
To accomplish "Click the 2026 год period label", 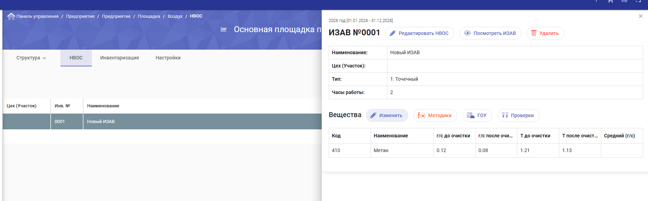I will (361, 21).
